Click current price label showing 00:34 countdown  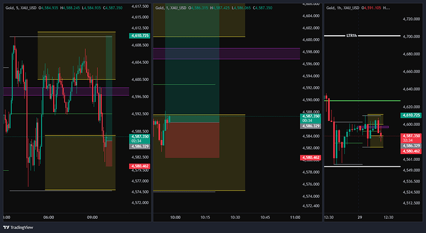(311, 118)
